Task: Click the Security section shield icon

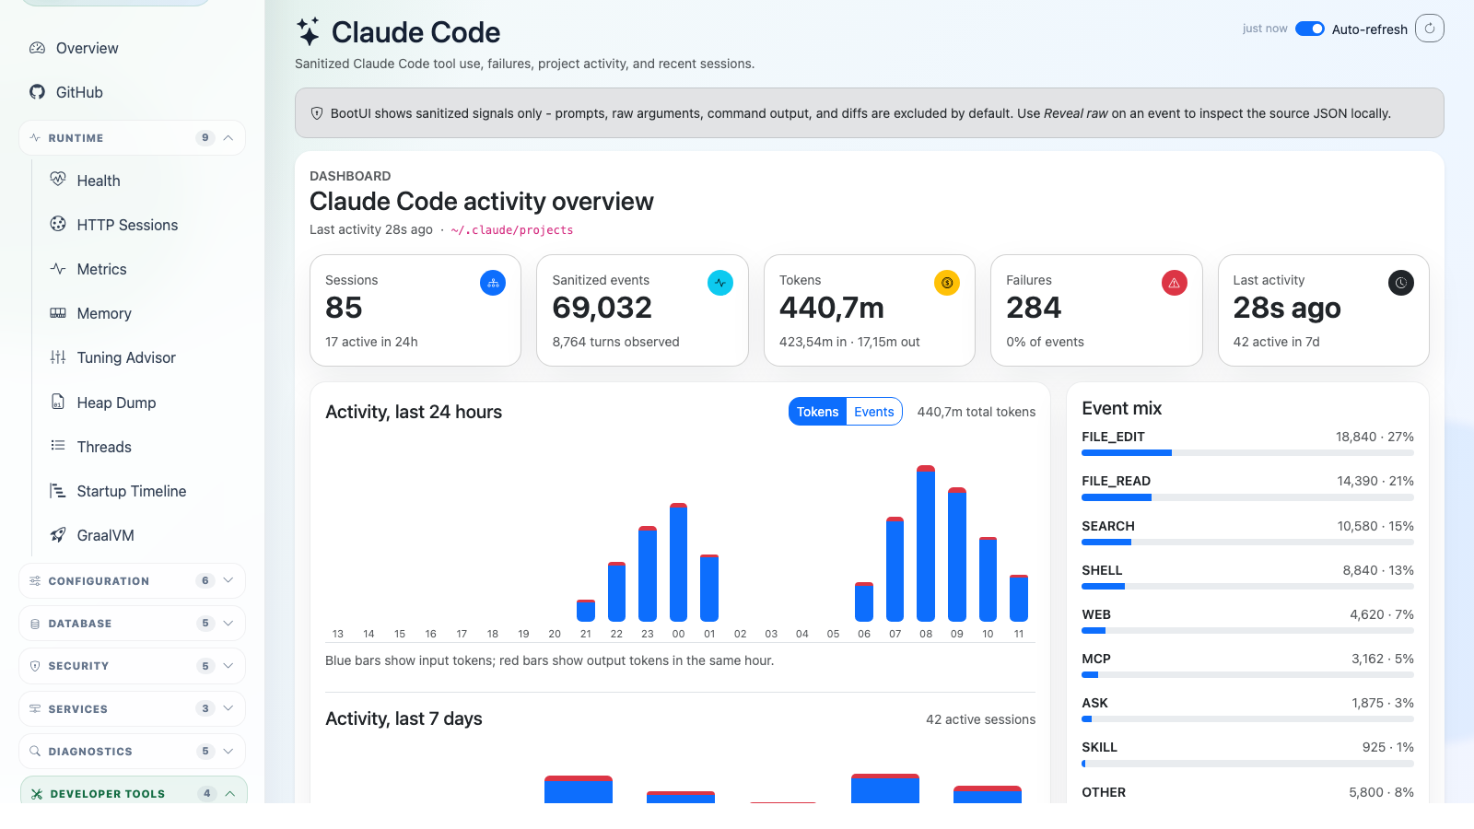Action: [x=35, y=666]
